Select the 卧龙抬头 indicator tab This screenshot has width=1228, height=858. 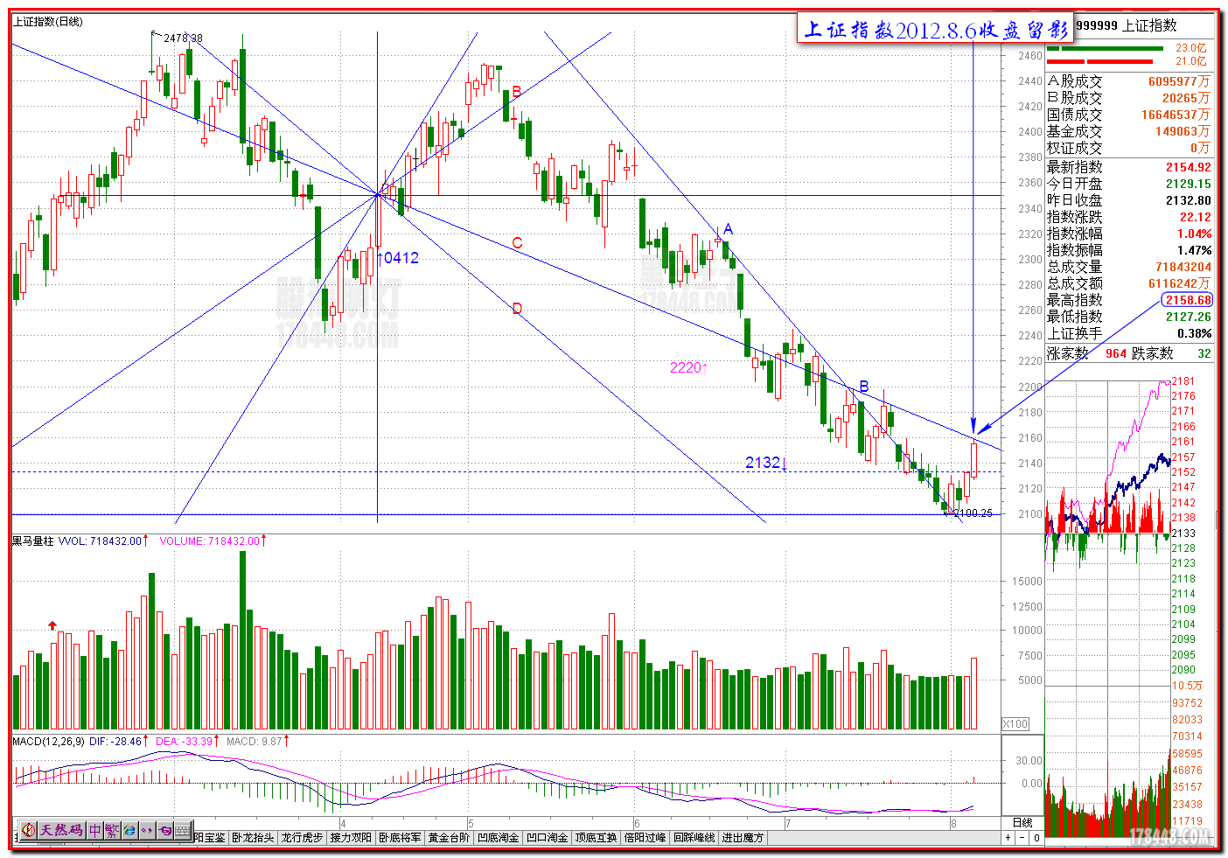tap(253, 838)
